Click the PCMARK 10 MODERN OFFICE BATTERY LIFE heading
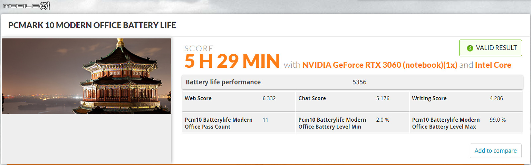The image size is (531, 165). tap(92, 25)
